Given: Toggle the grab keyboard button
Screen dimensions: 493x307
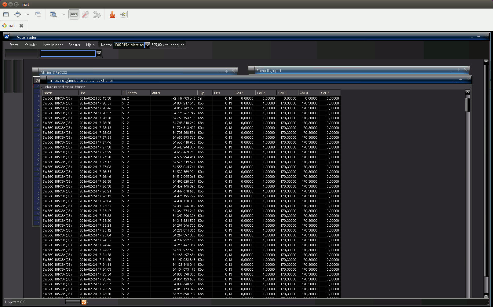Looking at the screenshot, I should [74, 14].
